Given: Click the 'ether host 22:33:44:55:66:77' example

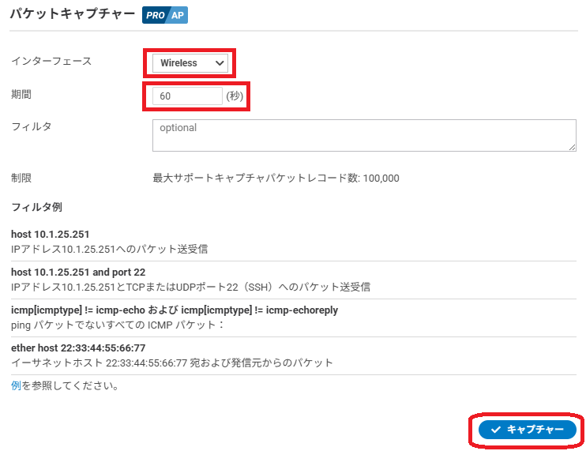Looking at the screenshot, I should coord(78,348).
